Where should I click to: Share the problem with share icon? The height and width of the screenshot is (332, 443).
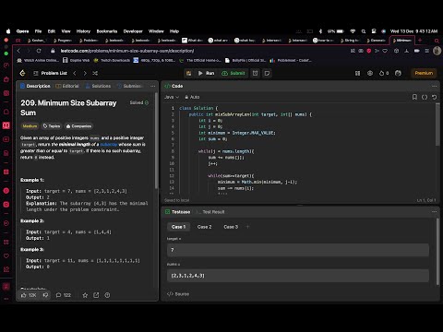click(96, 295)
